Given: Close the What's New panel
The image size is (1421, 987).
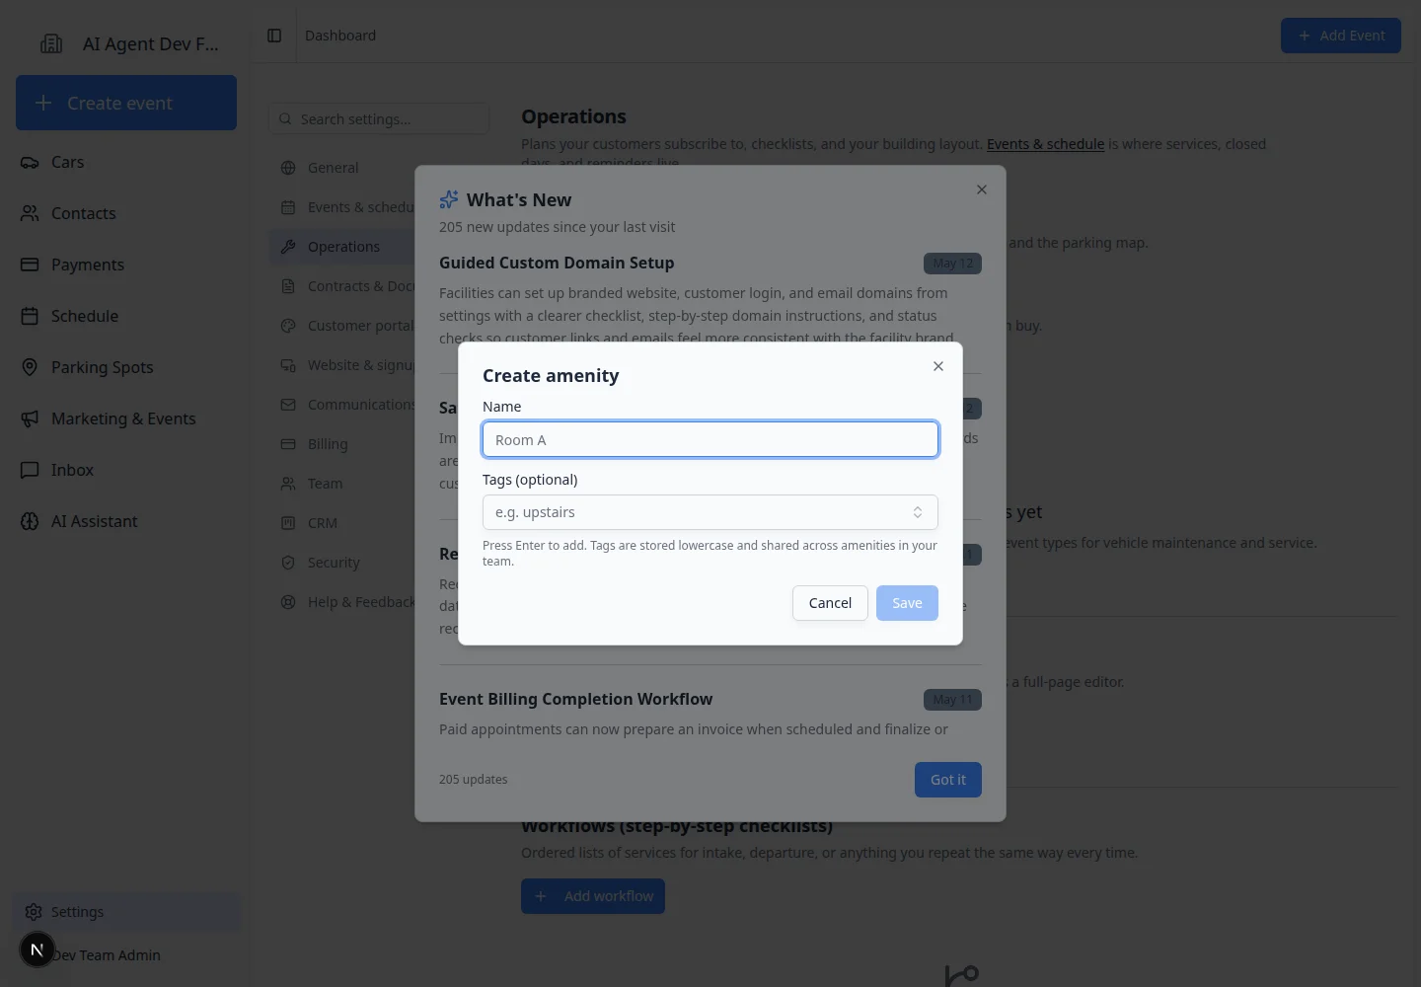Looking at the screenshot, I should [982, 190].
